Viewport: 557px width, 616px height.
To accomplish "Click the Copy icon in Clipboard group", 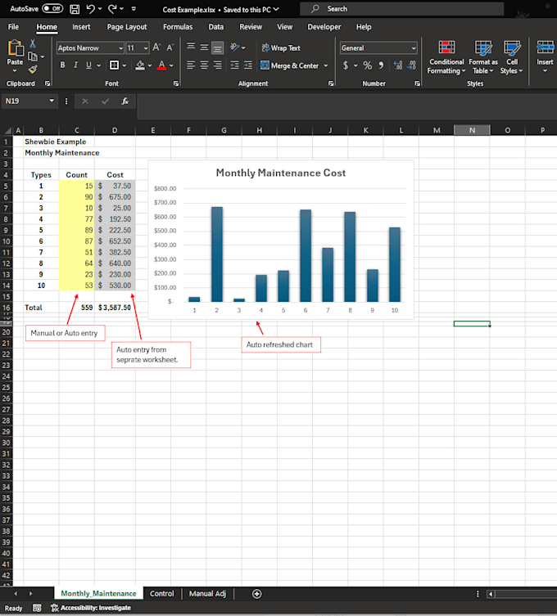I will [33, 56].
